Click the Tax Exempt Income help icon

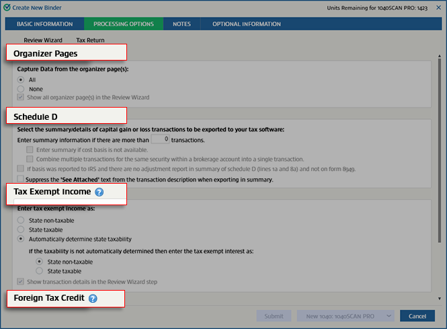click(x=99, y=192)
